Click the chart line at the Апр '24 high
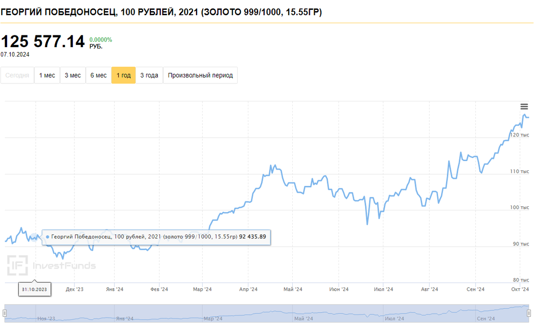538x327 pixels. coord(271,165)
